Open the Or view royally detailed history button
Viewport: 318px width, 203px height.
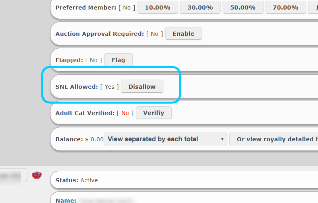click(x=274, y=139)
